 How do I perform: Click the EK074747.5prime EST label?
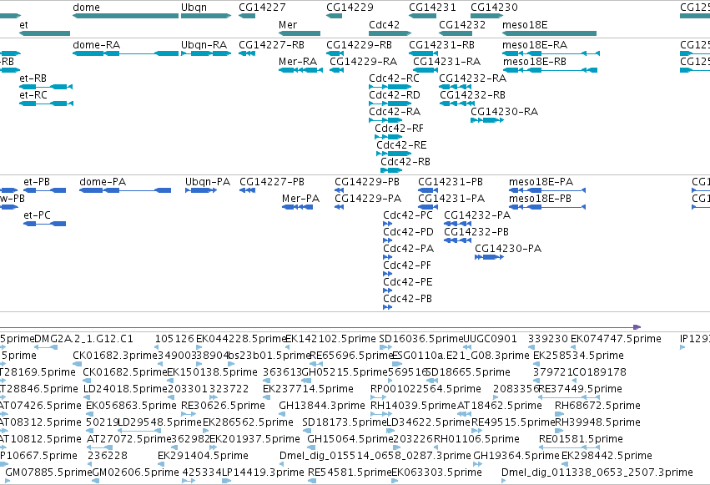[616, 339]
